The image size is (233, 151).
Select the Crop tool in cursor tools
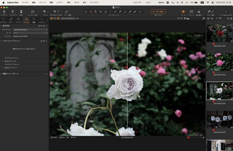coord(100,12)
